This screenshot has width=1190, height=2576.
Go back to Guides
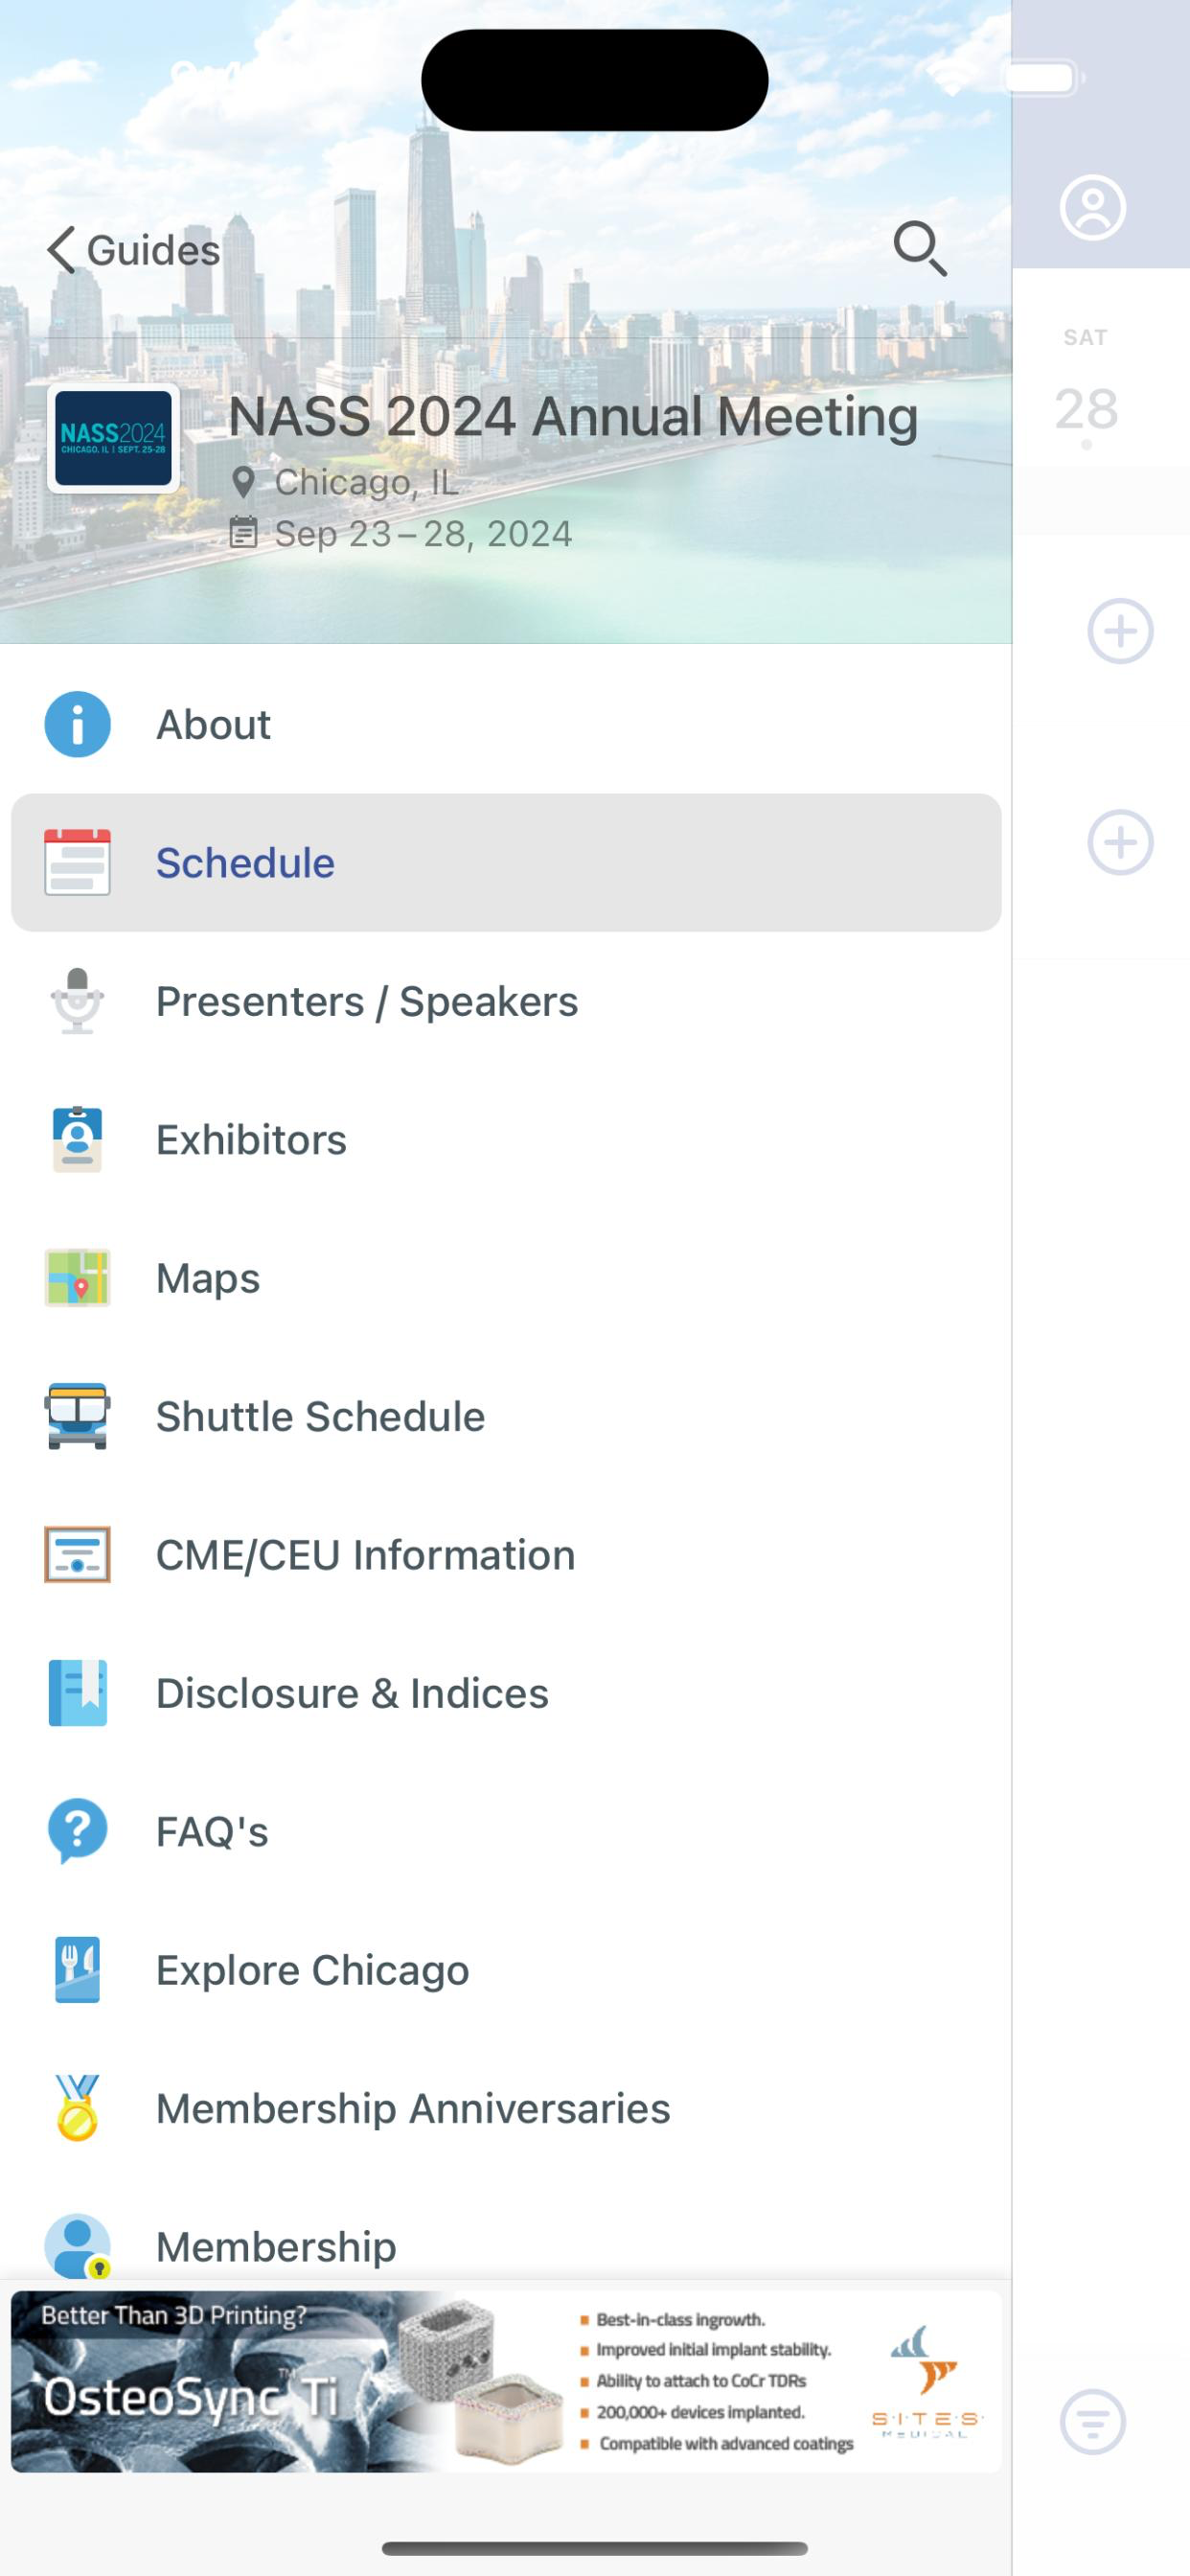pyautogui.click(x=133, y=250)
